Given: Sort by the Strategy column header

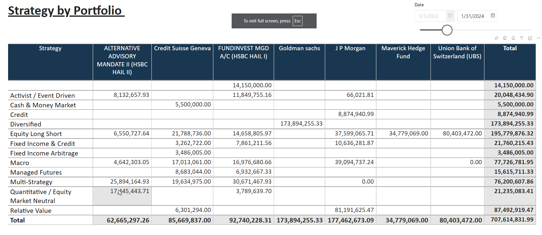Looking at the screenshot, I should click(x=50, y=48).
